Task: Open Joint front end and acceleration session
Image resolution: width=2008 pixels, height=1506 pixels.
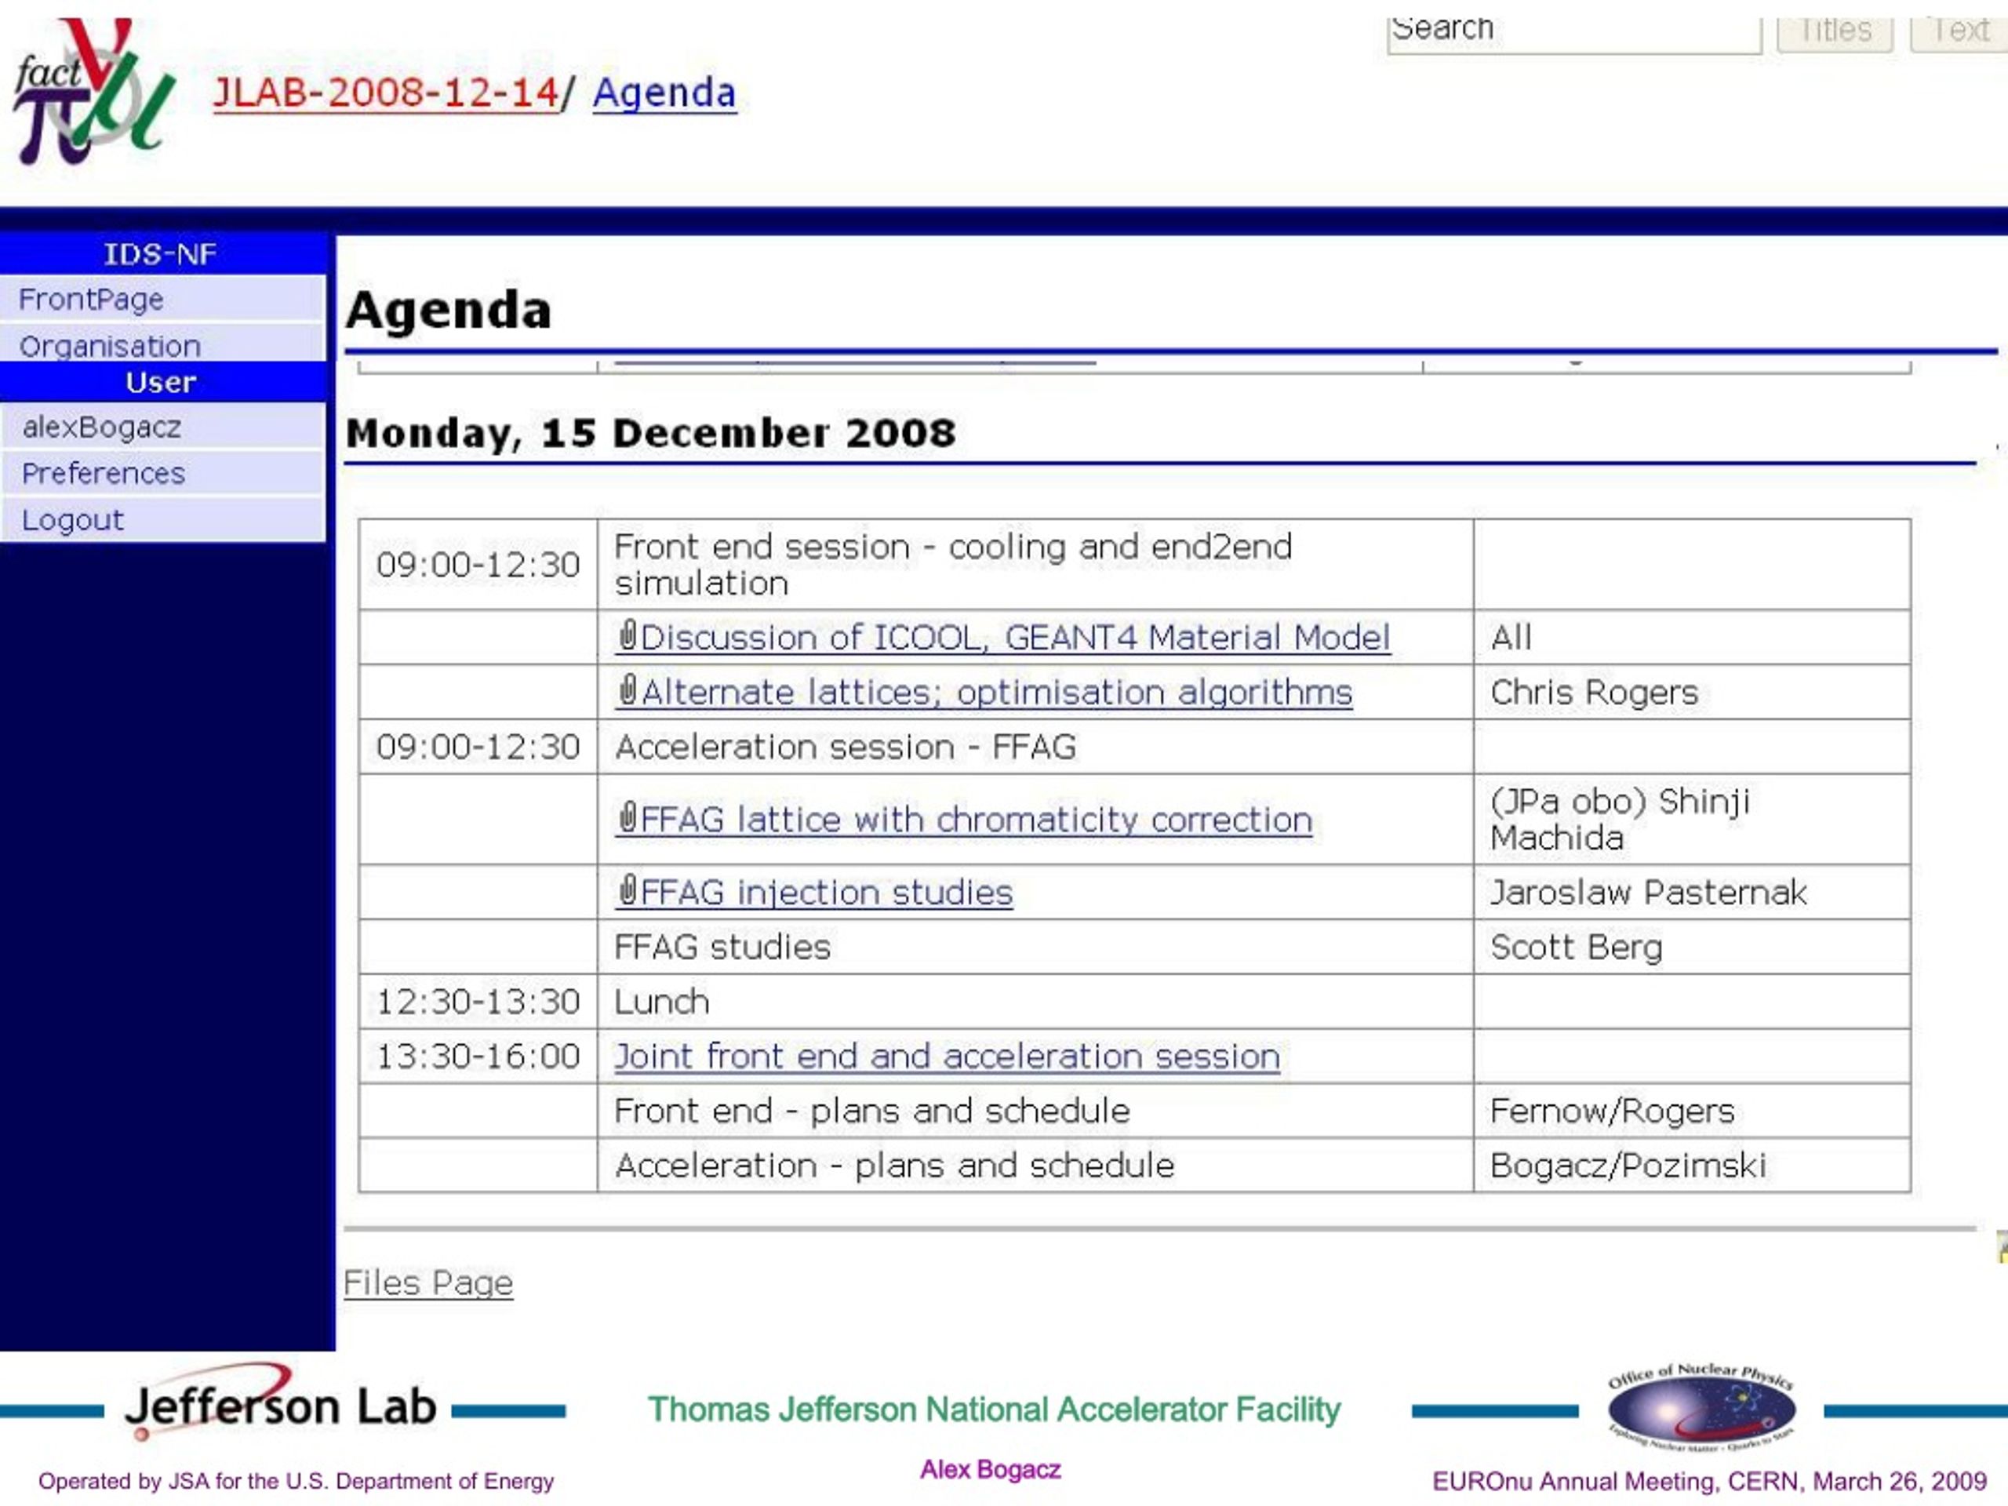Action: (x=947, y=1056)
